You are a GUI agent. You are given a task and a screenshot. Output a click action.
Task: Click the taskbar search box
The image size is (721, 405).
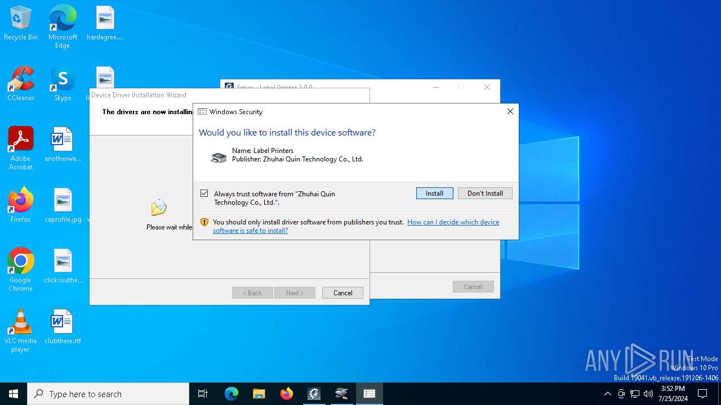click(x=108, y=394)
